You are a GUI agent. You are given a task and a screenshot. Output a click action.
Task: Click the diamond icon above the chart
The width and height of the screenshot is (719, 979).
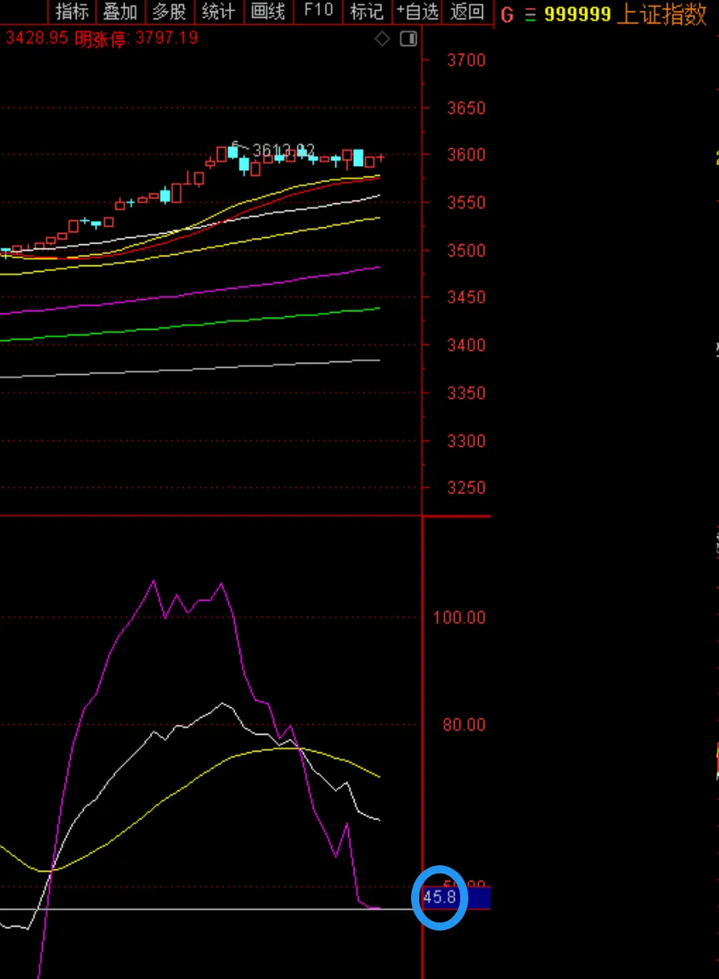point(382,39)
